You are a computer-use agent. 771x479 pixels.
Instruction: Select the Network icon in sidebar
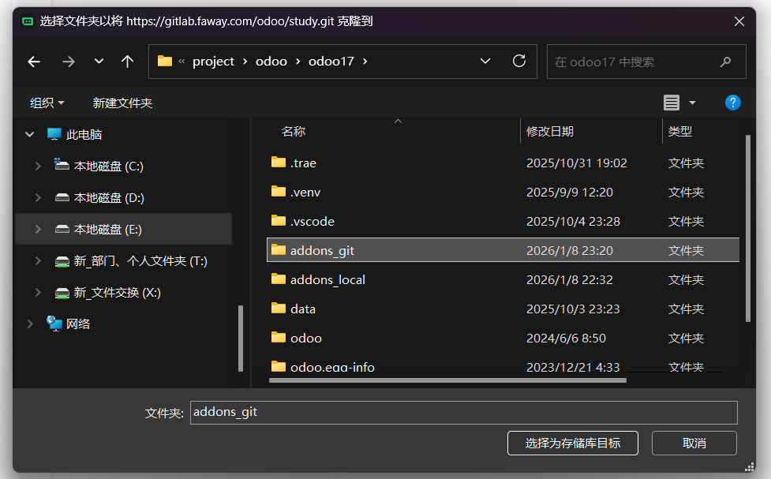[x=54, y=324]
